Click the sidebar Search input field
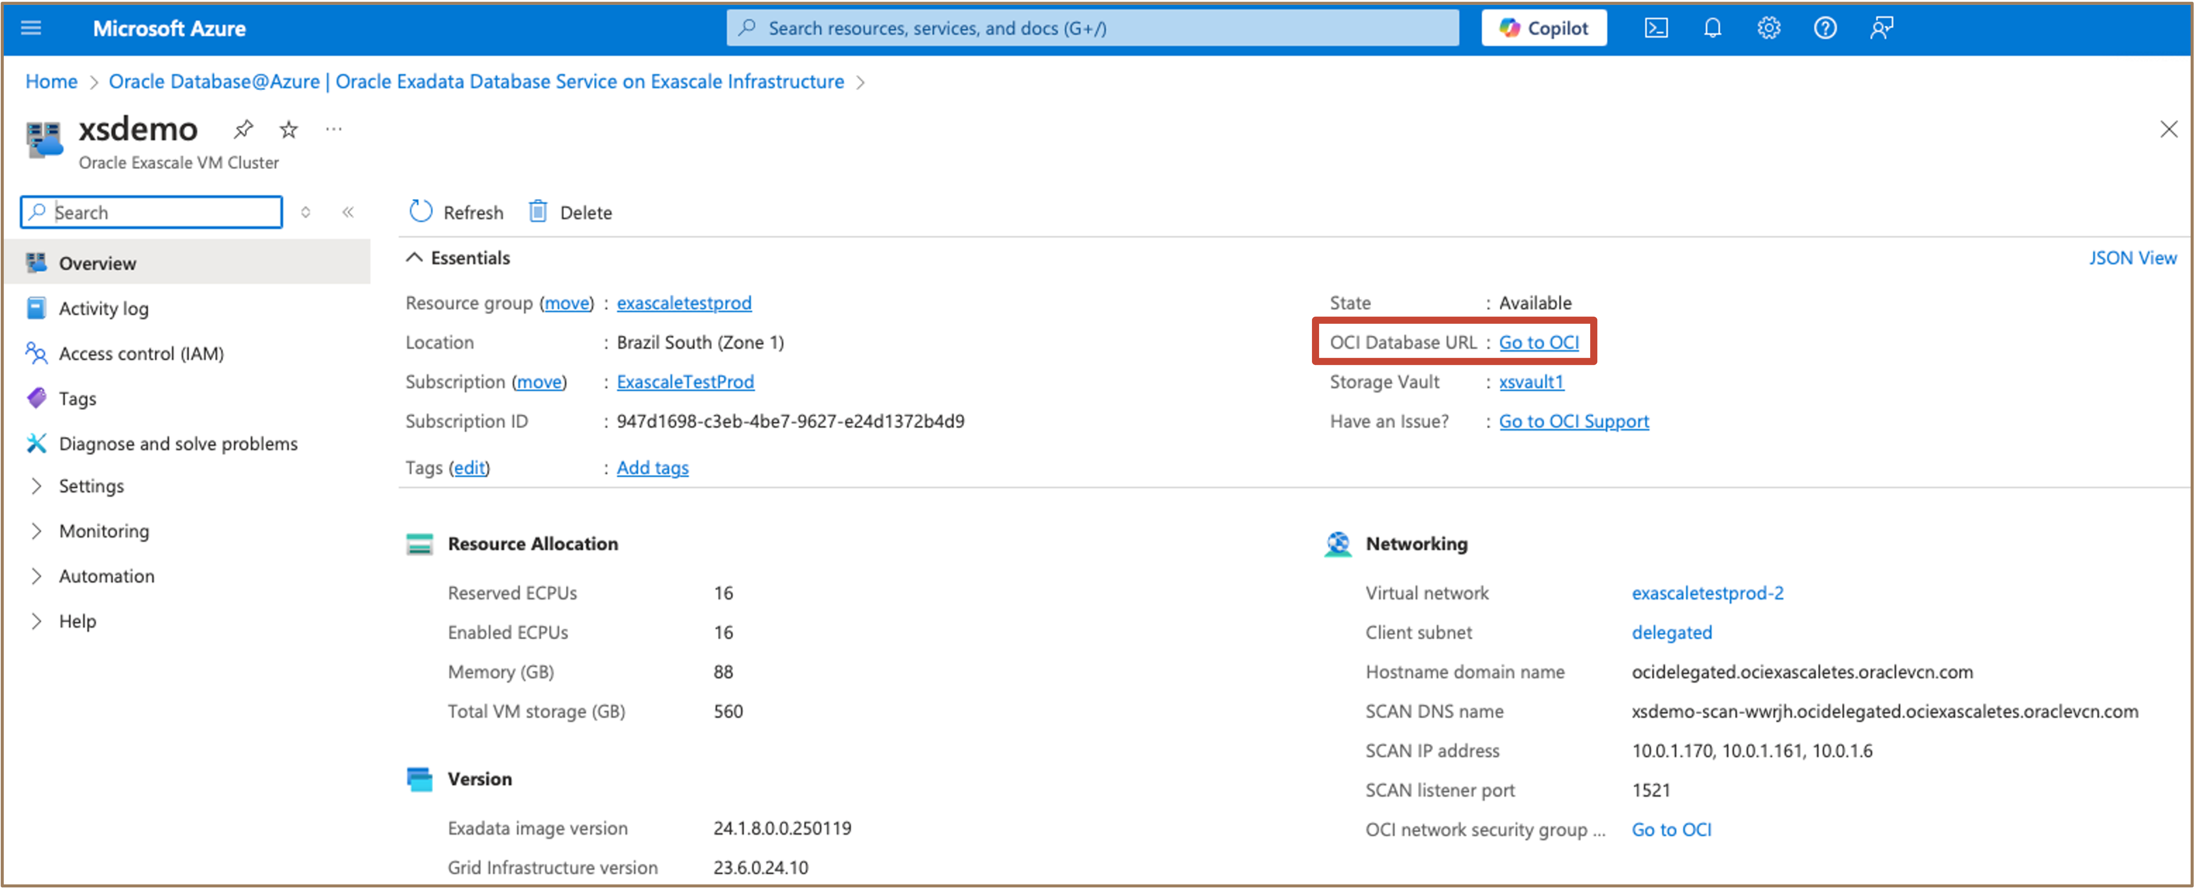The width and height of the screenshot is (2194, 889). point(162,212)
